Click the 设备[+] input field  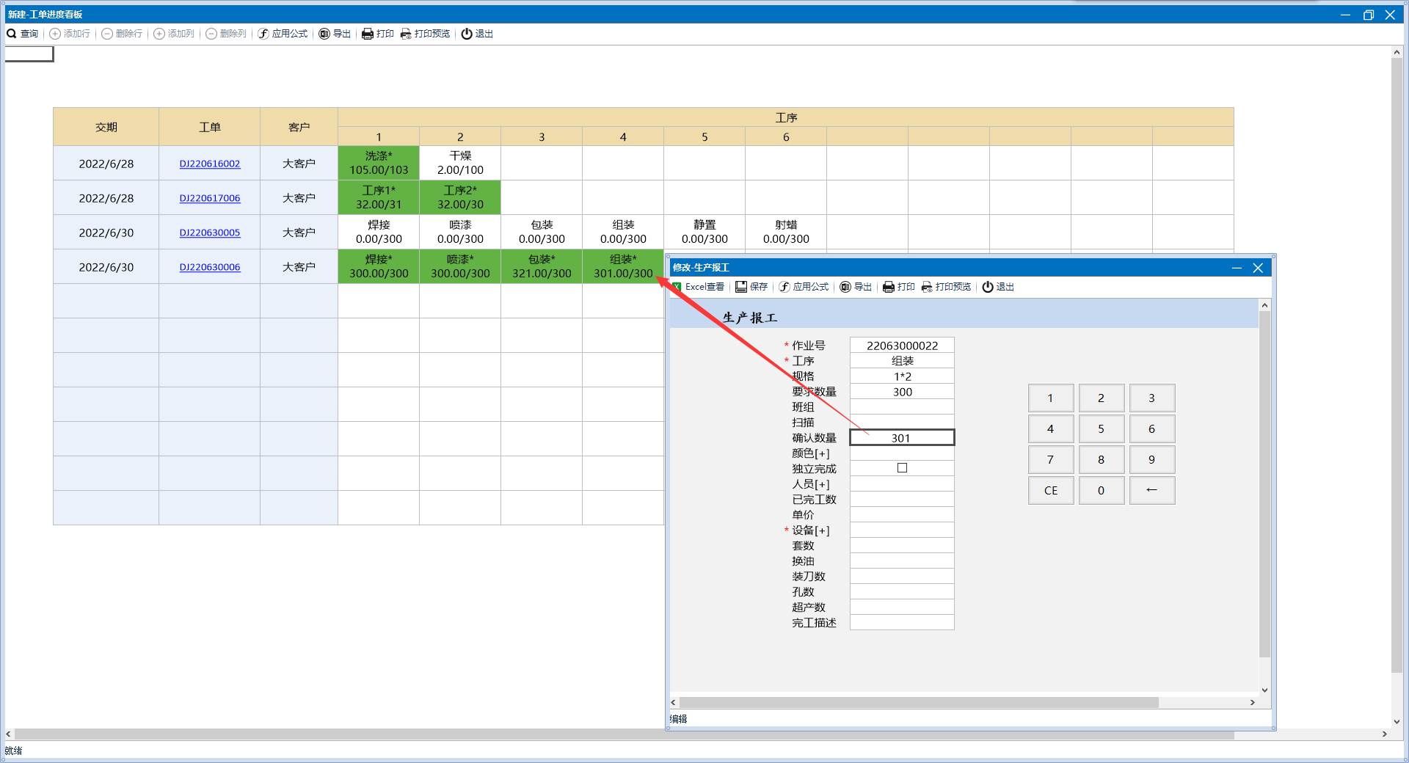click(x=901, y=530)
